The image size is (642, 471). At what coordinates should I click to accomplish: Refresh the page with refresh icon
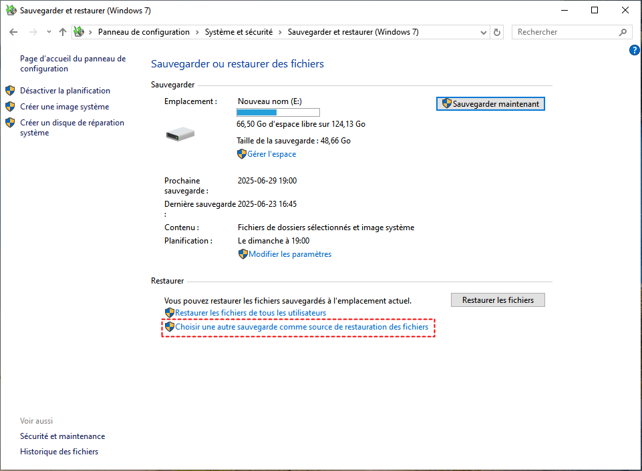497,32
